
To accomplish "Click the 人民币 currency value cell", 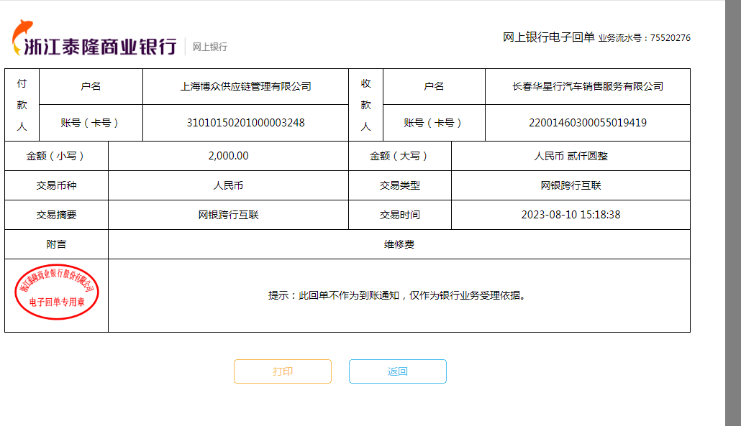I will (228, 185).
